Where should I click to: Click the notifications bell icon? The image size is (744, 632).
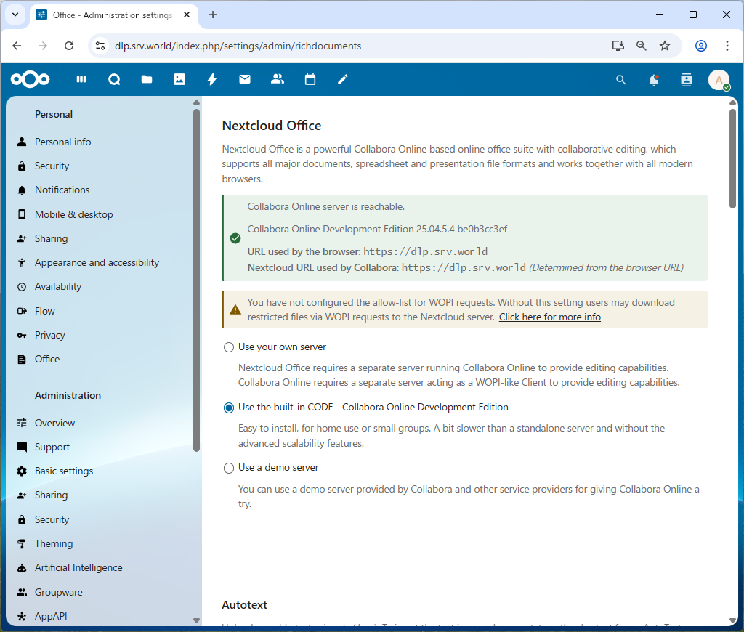pyautogui.click(x=654, y=80)
